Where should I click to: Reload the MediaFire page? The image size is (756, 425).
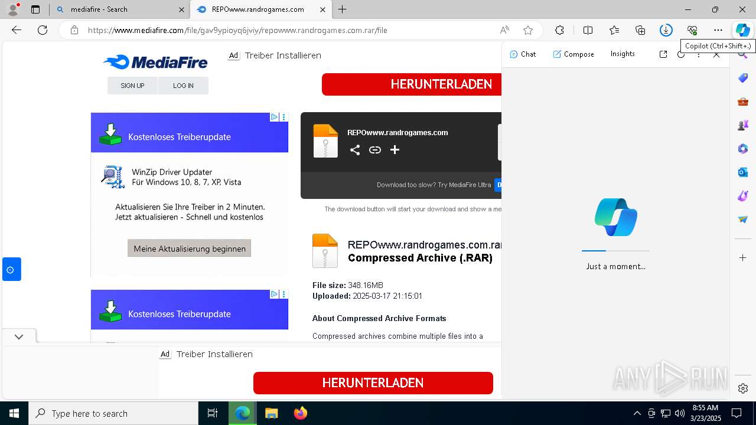point(43,30)
